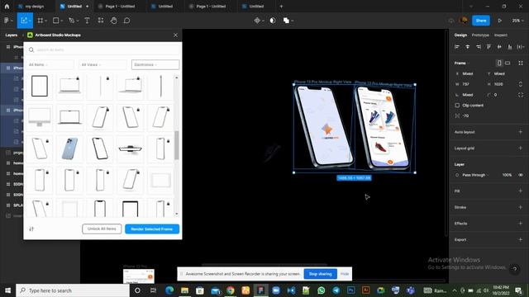This screenshot has height=297, width=529.
Task: Click Unlock All Items button
Action: tap(102, 229)
